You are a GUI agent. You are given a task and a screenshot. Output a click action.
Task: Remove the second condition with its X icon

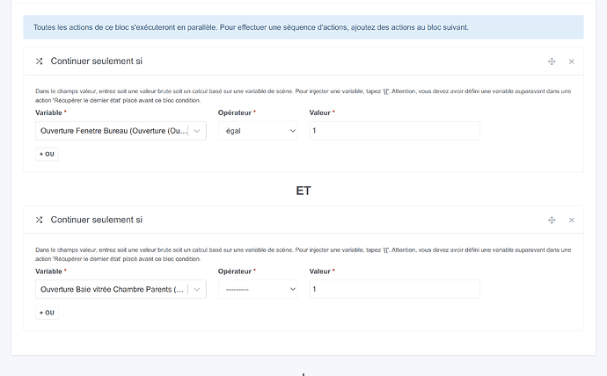[571, 220]
